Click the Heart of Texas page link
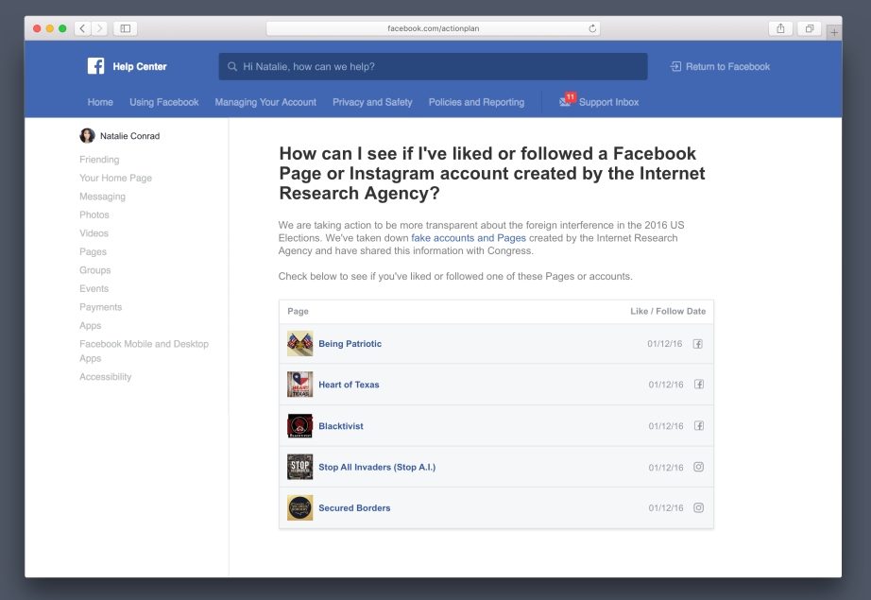 tap(349, 385)
